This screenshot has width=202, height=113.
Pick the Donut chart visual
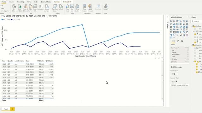[184, 27]
